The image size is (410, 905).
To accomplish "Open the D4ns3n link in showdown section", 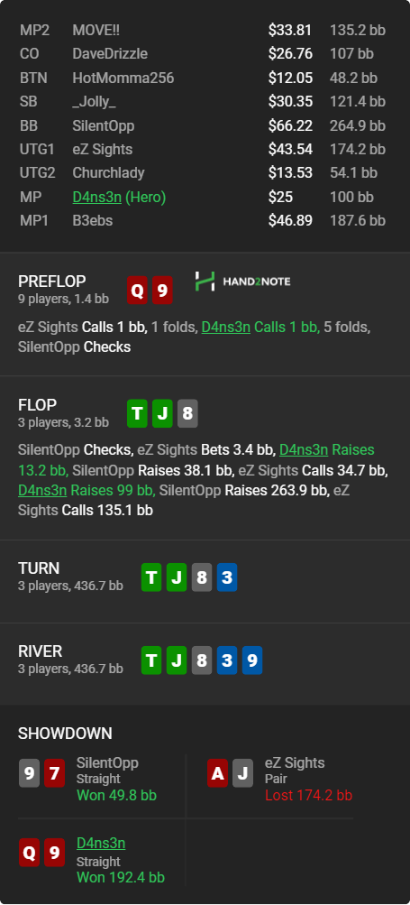I will pyautogui.click(x=101, y=844).
